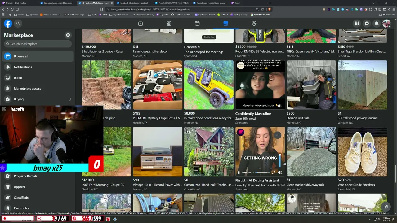Open the yellow Jeep $8,800 listing photo
This screenshot has width=397, height=223.
coord(209,85)
